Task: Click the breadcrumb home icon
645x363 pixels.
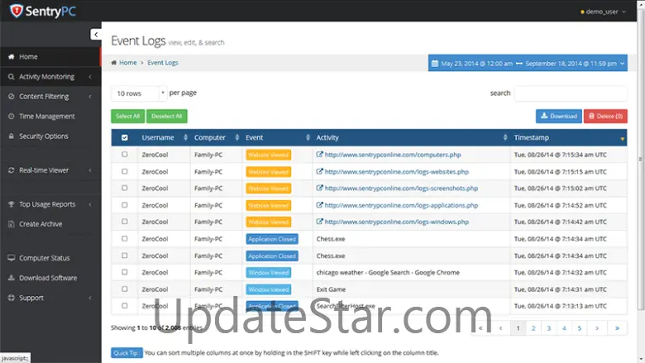Action: tap(114, 63)
